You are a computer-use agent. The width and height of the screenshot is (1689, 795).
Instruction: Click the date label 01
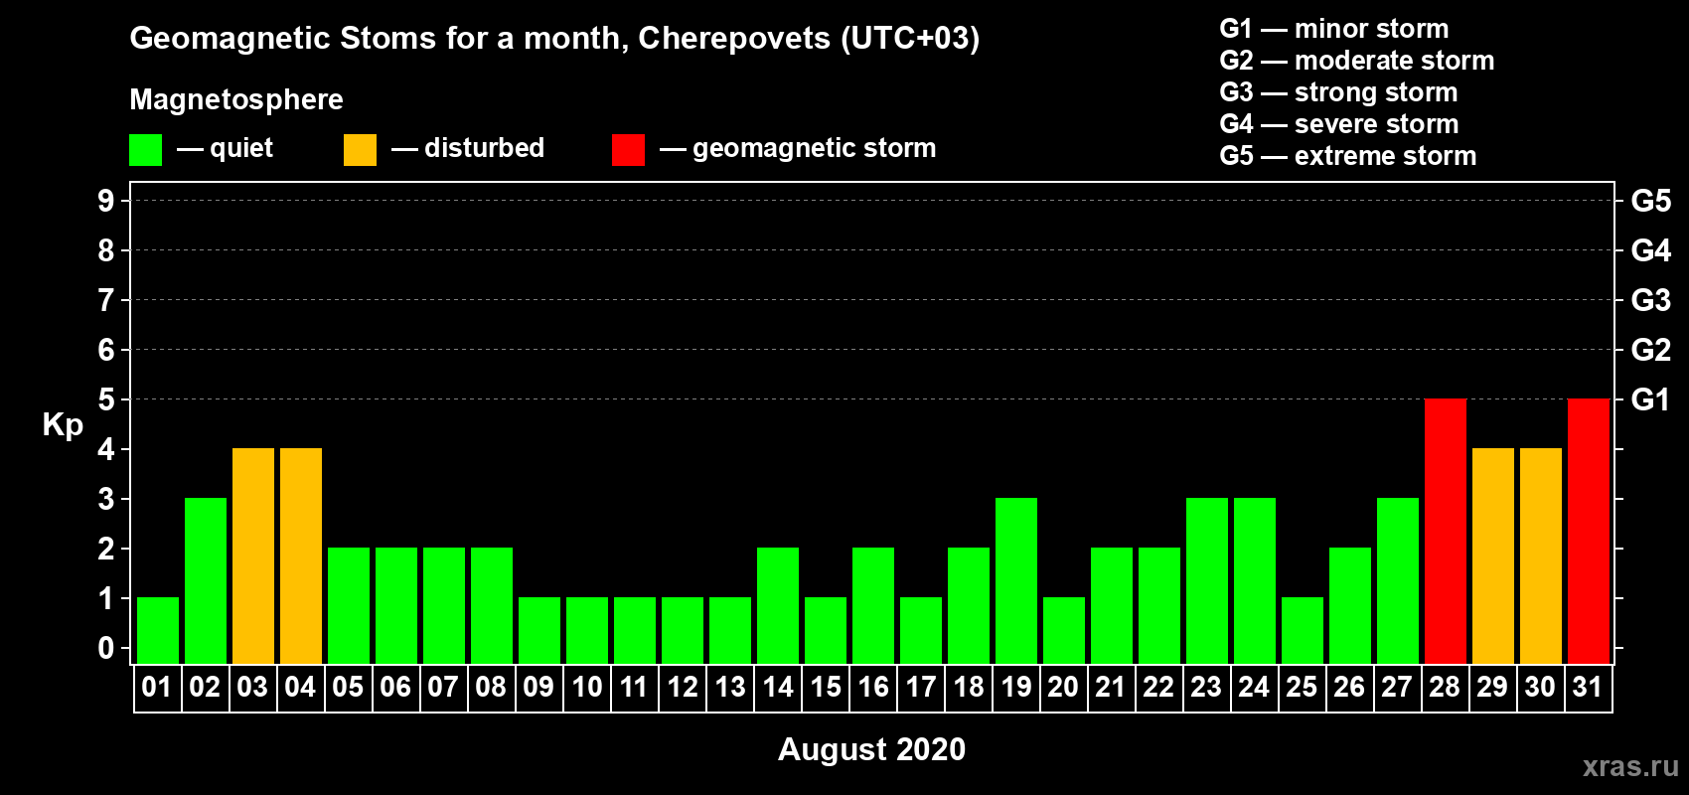coord(157,688)
